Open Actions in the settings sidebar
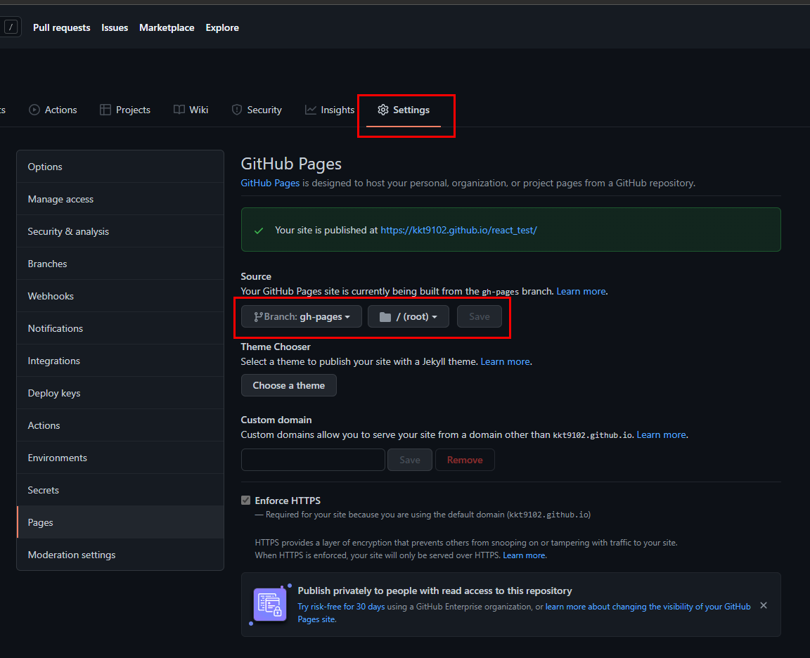Screen dimensions: 810x658 tap(120, 425)
